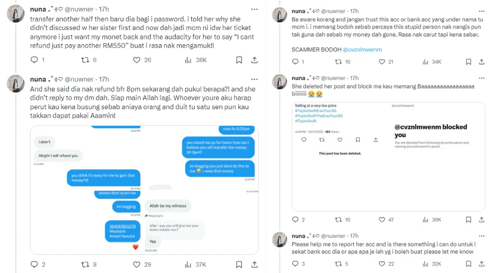Retweet the post showing 6 reposts
Screen dimensions: 492x273
(x=85, y=60)
